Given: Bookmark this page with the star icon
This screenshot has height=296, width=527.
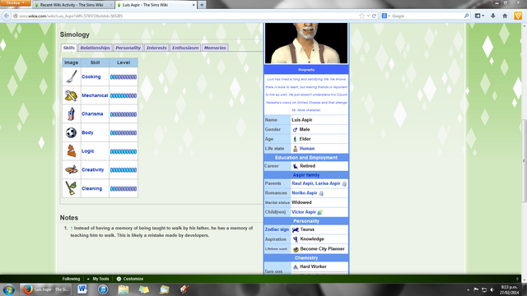Looking at the screenshot, I should pos(361,16).
